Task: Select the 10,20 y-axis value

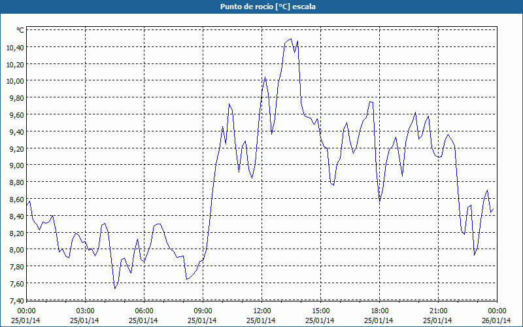Action: pos(15,64)
